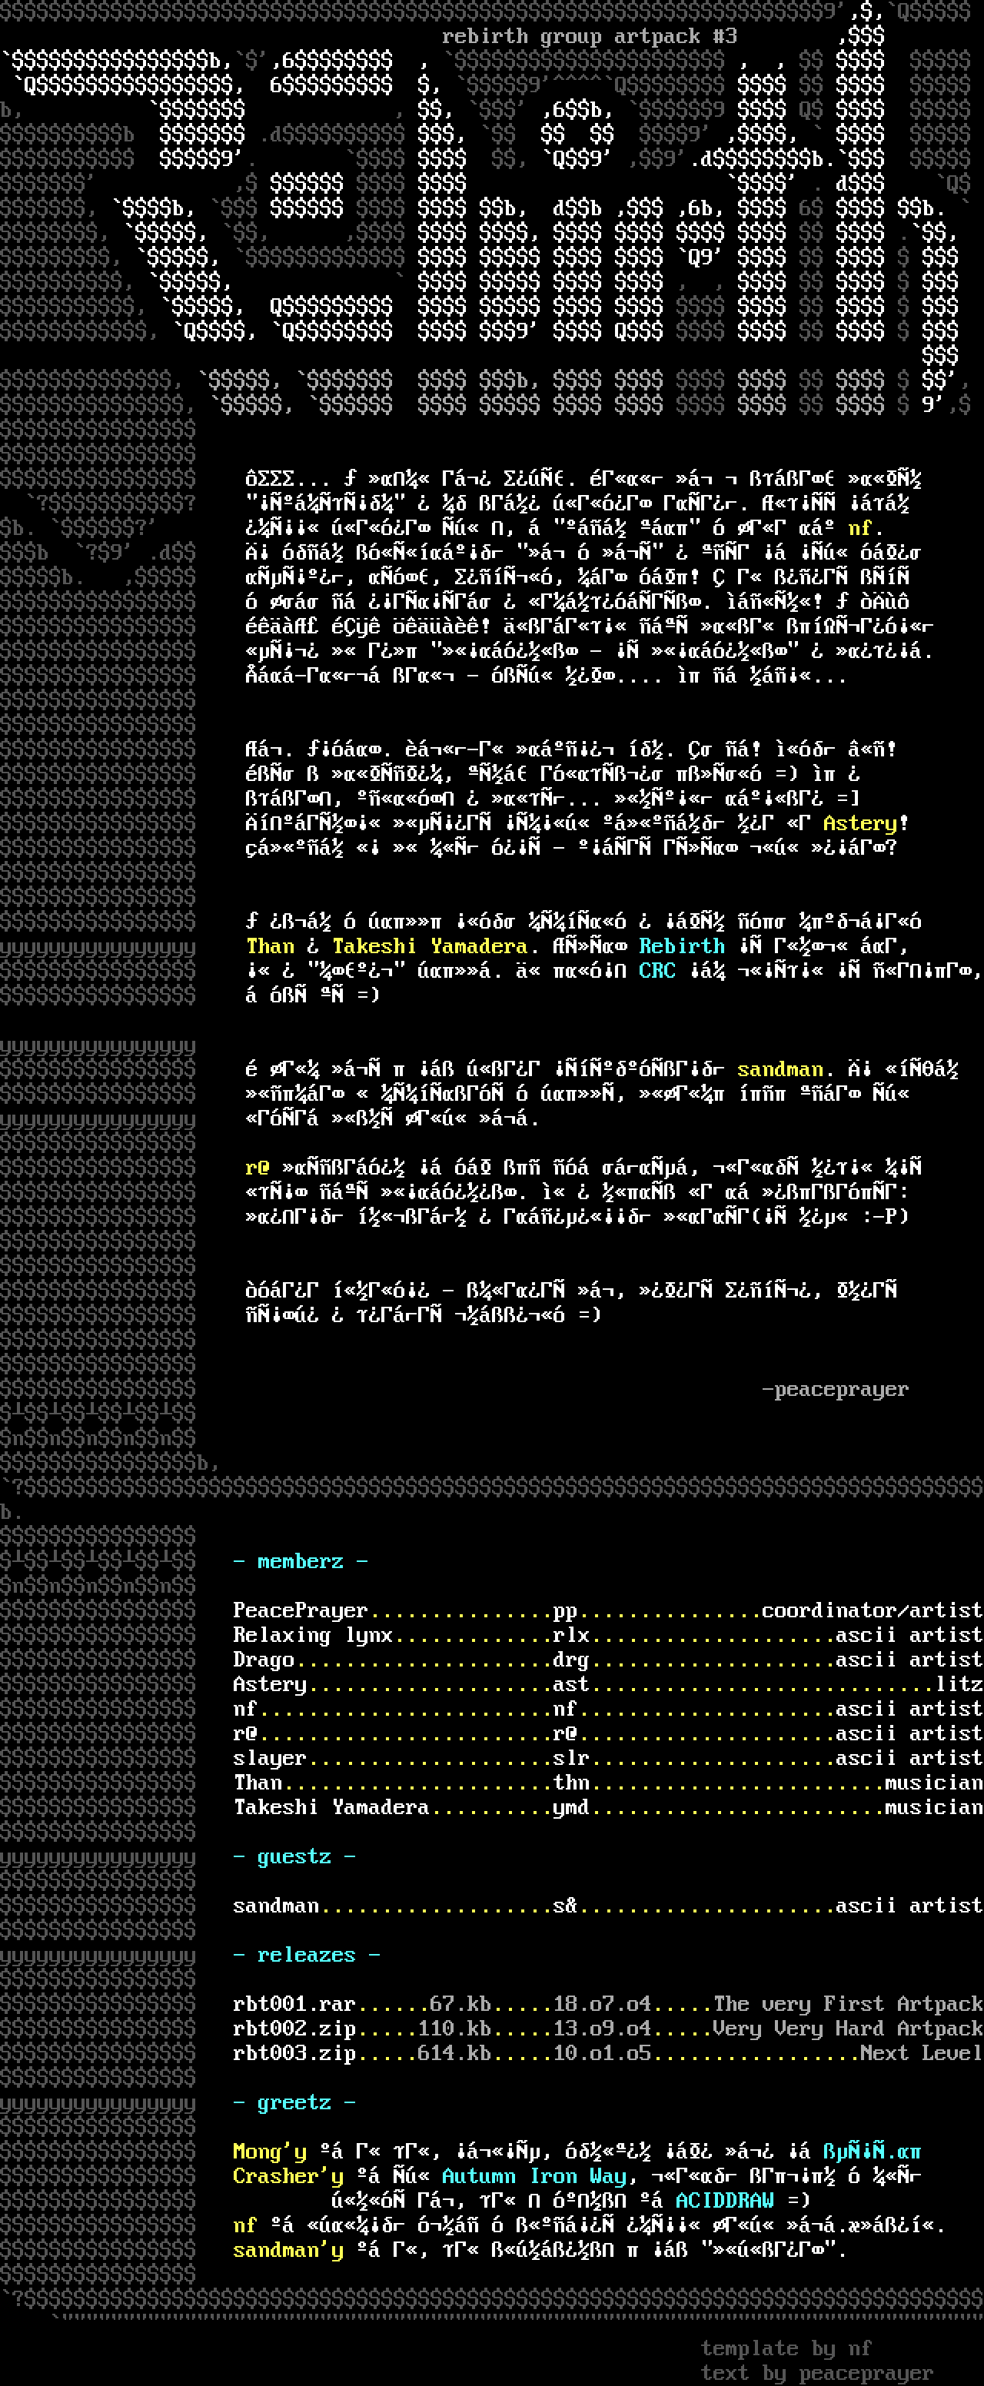
Task: Click the cyan ACIDDRAW text
Action: [725, 2201]
